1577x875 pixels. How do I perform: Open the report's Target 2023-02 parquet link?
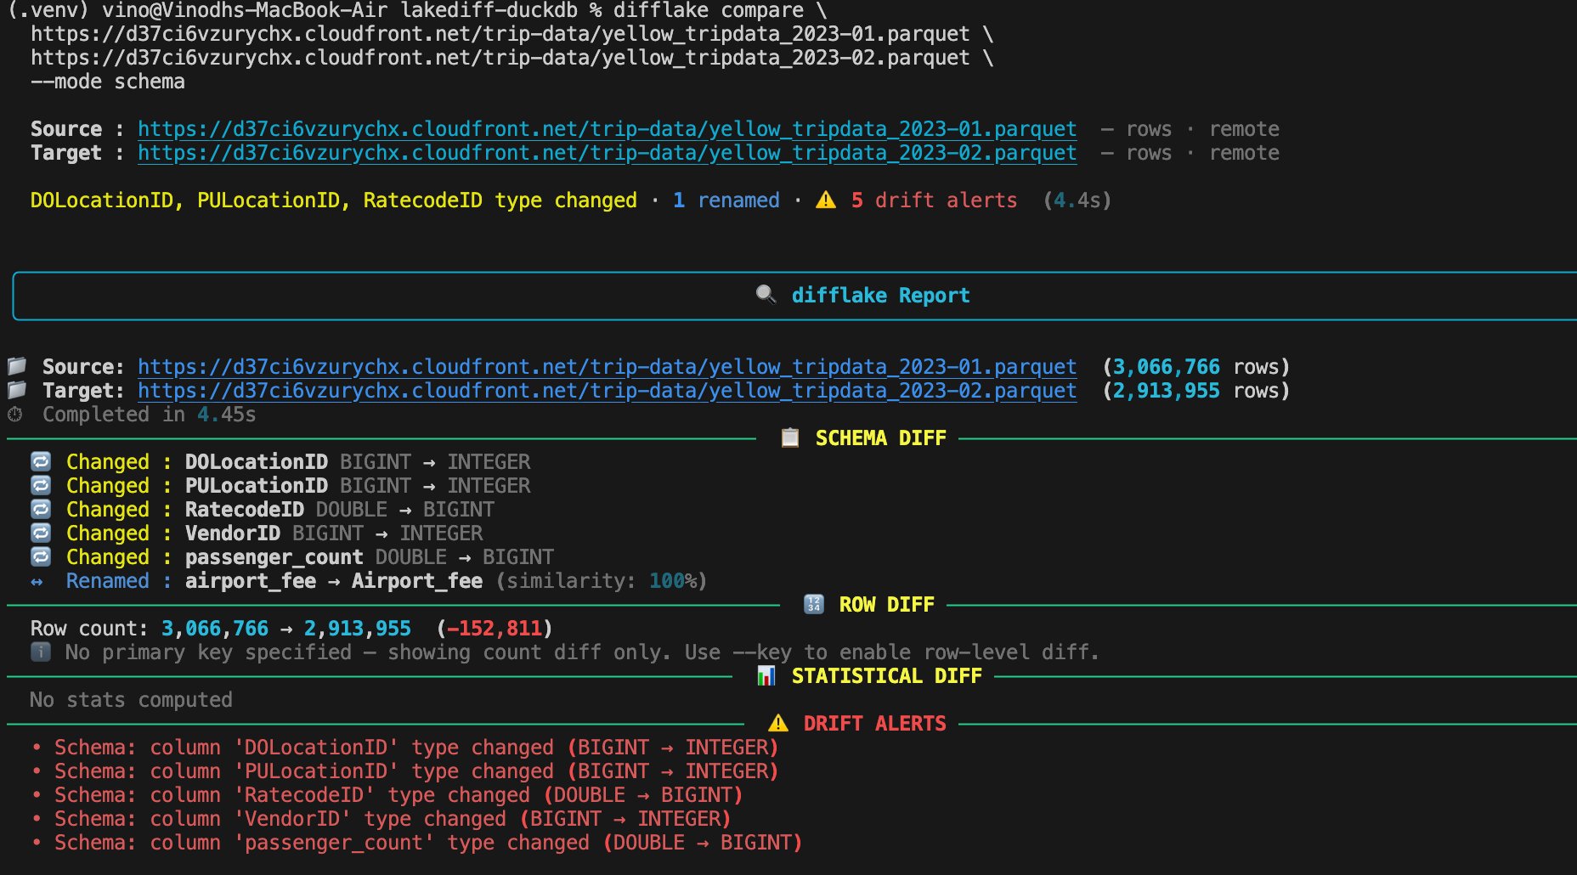pyautogui.click(x=607, y=391)
